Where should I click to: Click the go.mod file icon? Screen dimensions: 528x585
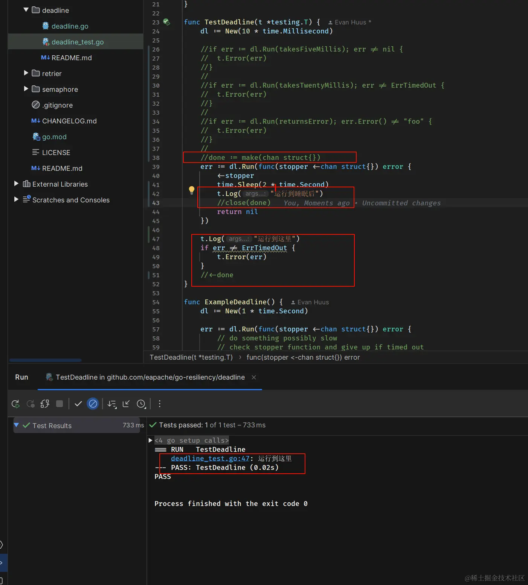pos(36,137)
